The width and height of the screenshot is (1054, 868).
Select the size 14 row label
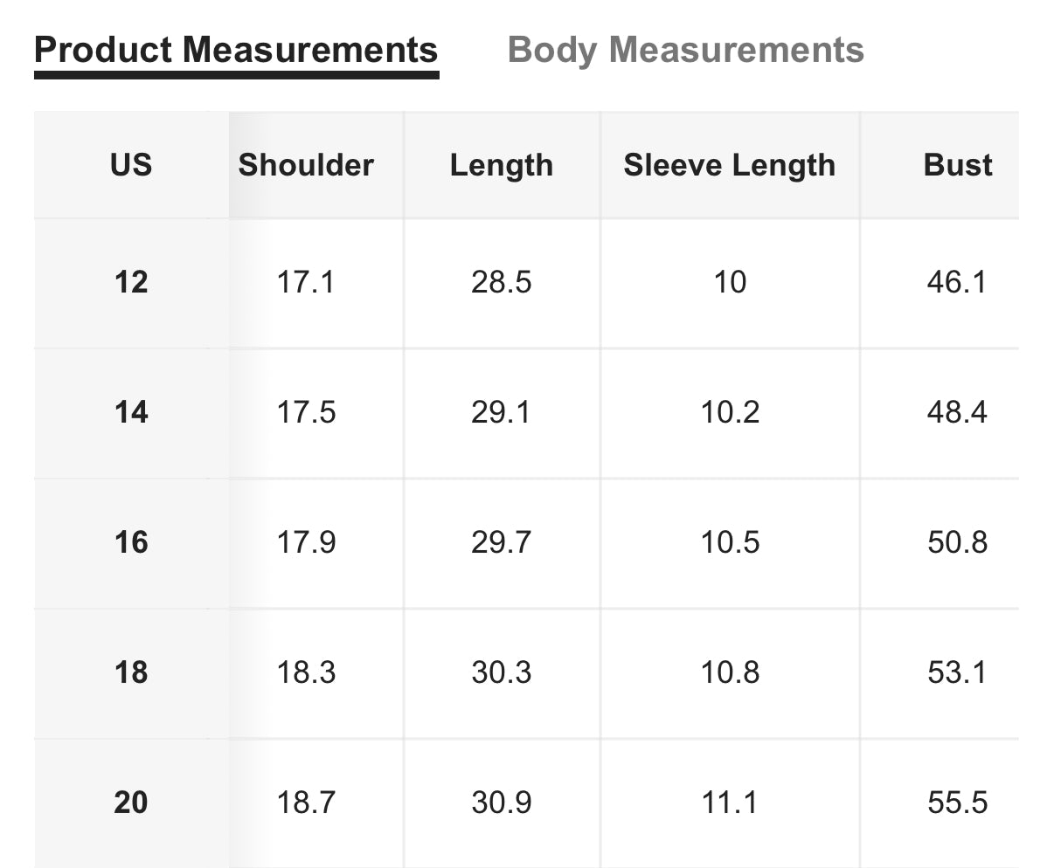(x=131, y=412)
